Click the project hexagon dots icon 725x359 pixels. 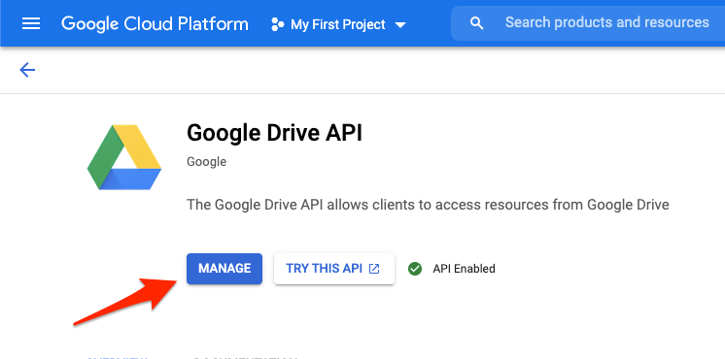(x=277, y=24)
